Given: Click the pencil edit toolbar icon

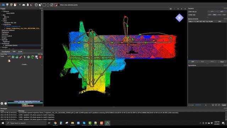Looking at the screenshot, I should (x=11, y=5).
